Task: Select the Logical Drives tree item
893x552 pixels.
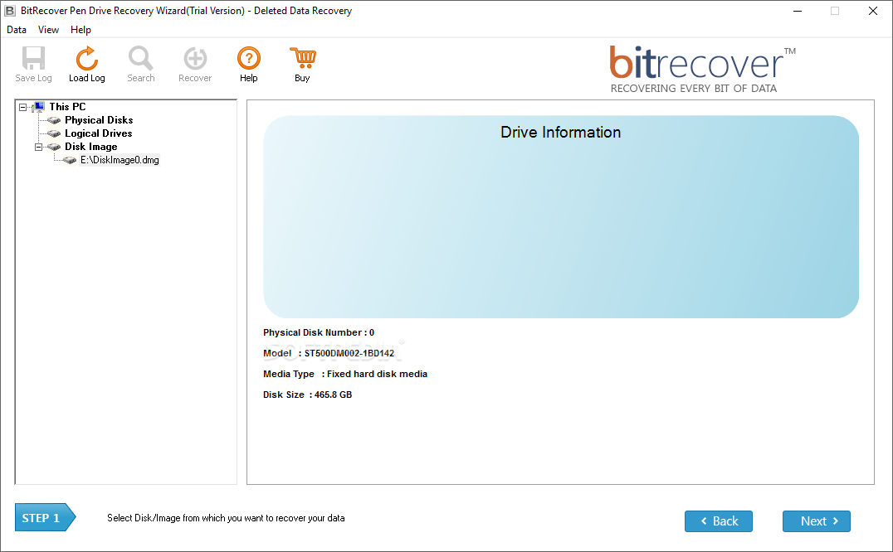Action: 98,133
